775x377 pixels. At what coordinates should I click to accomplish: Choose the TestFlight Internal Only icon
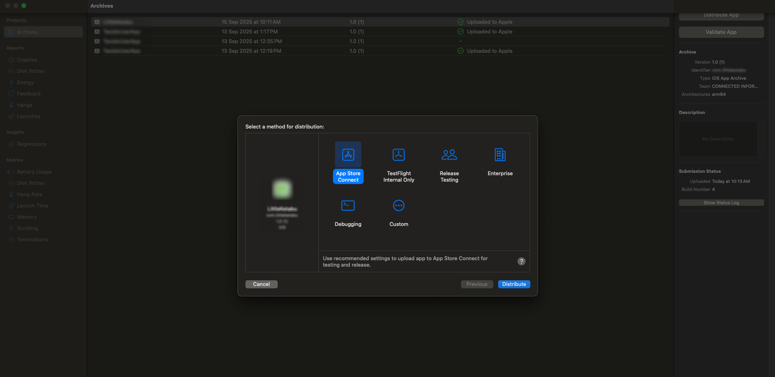[398, 155]
